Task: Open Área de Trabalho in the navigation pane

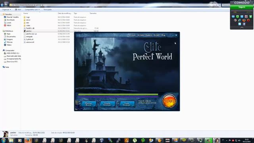Action: (x=12, y=17)
